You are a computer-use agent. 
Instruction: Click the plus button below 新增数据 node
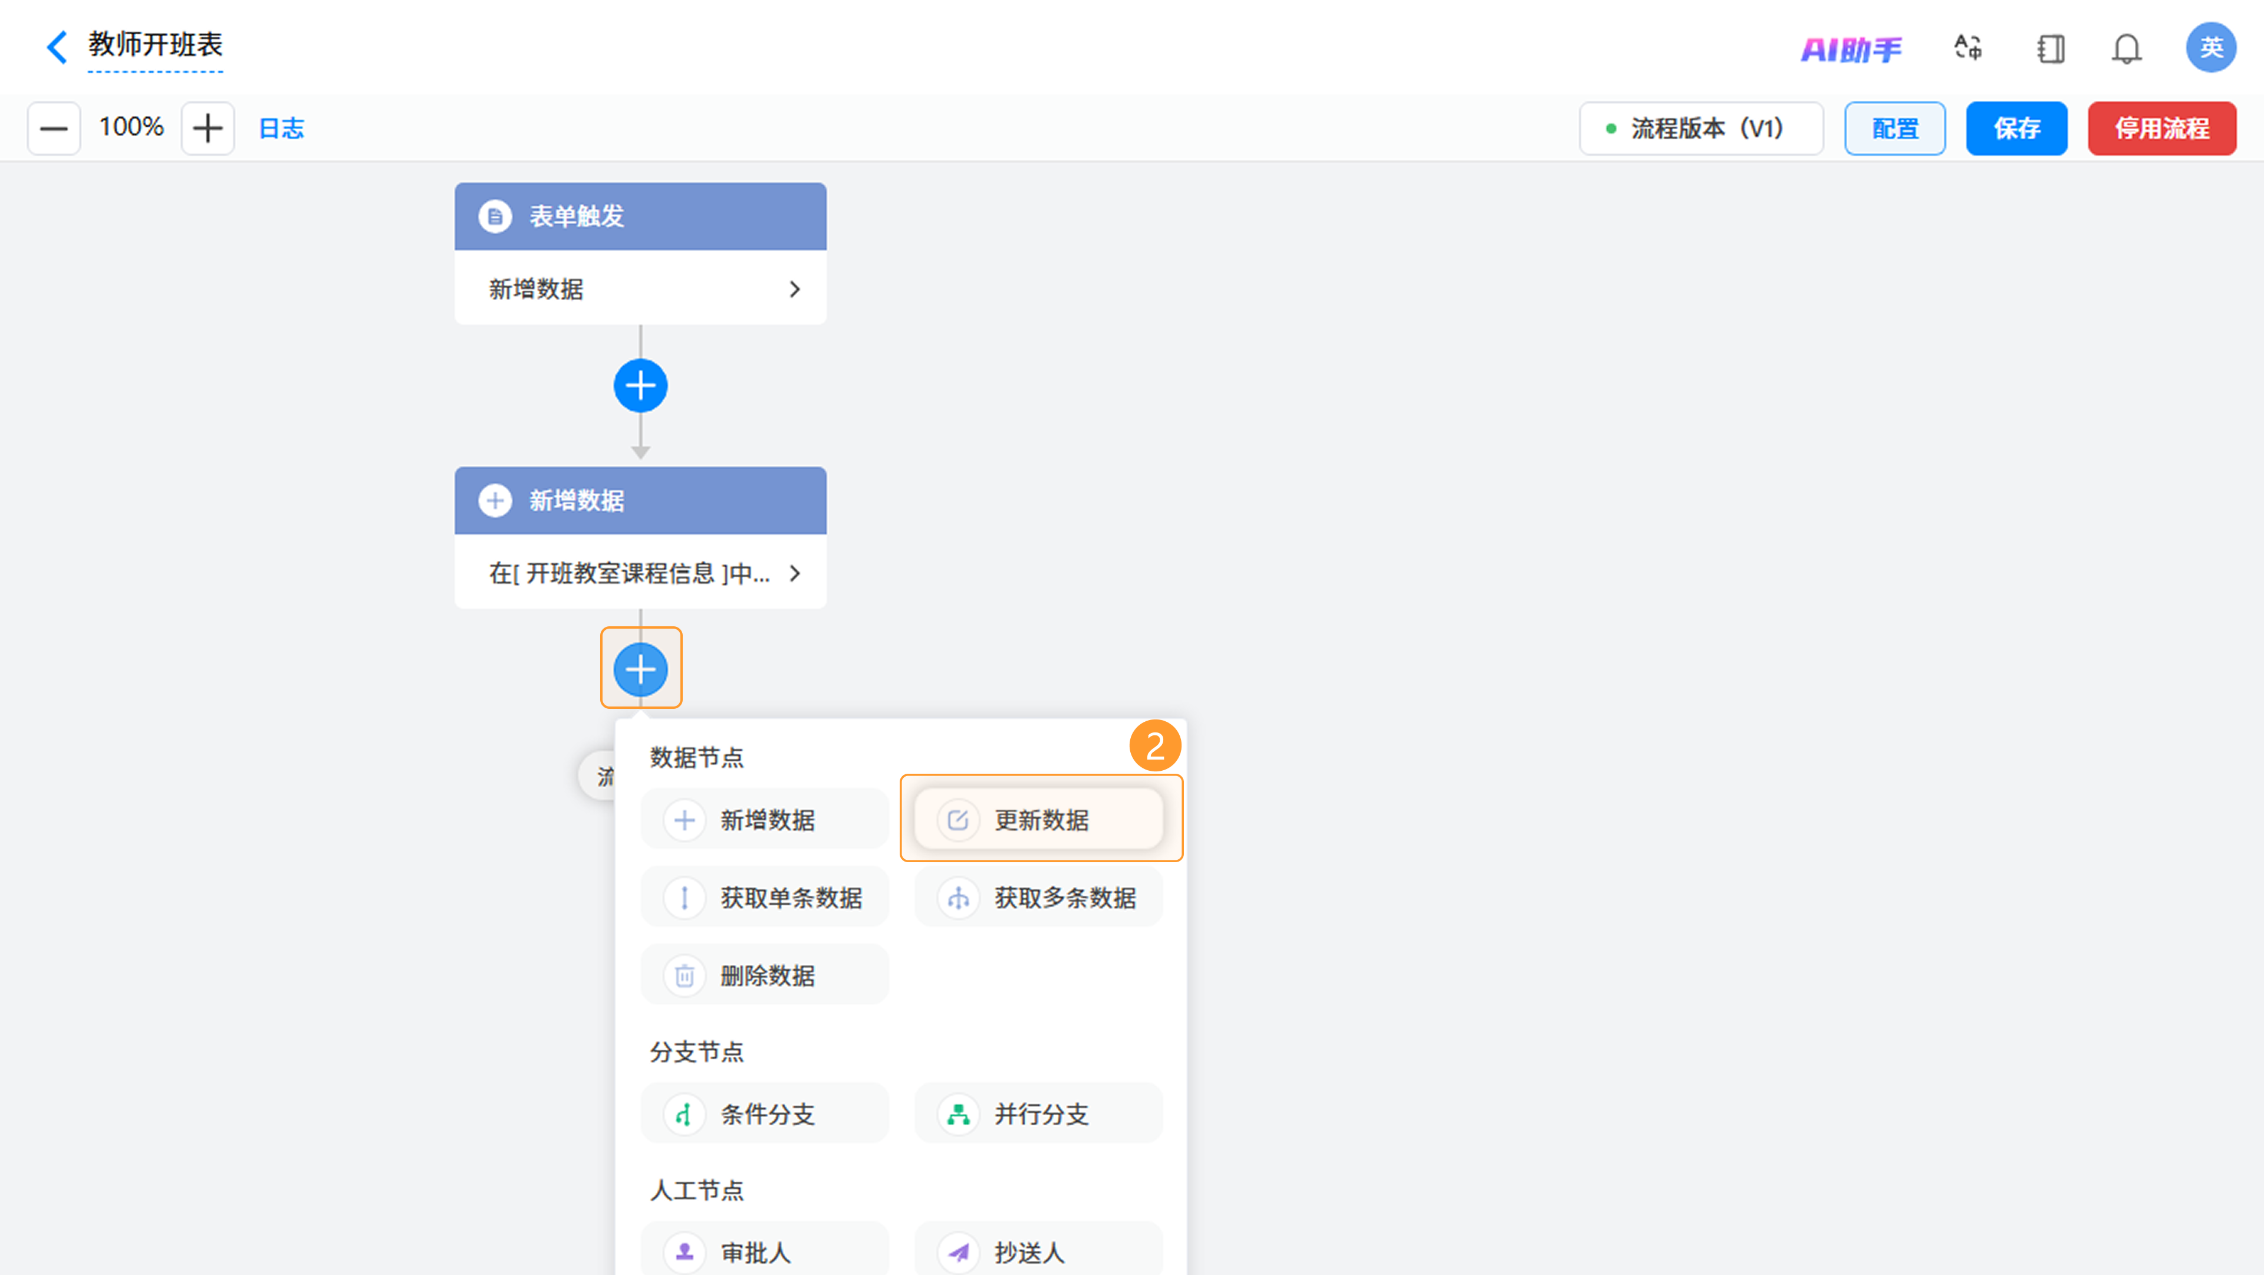point(640,669)
